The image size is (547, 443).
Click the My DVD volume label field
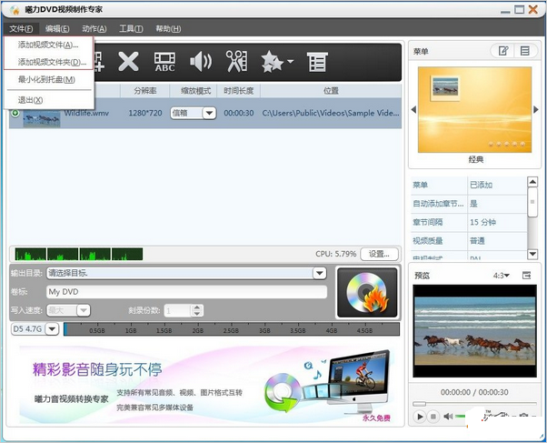(186, 292)
